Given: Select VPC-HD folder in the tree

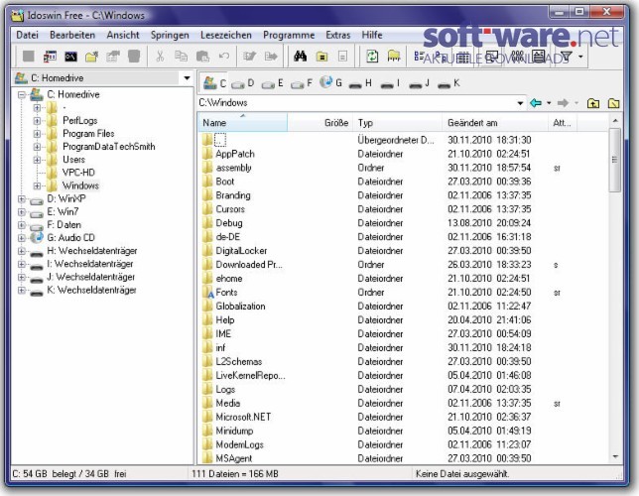Looking at the screenshot, I should (78, 173).
